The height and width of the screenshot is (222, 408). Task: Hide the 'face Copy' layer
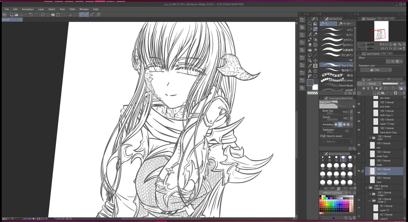[359, 171]
